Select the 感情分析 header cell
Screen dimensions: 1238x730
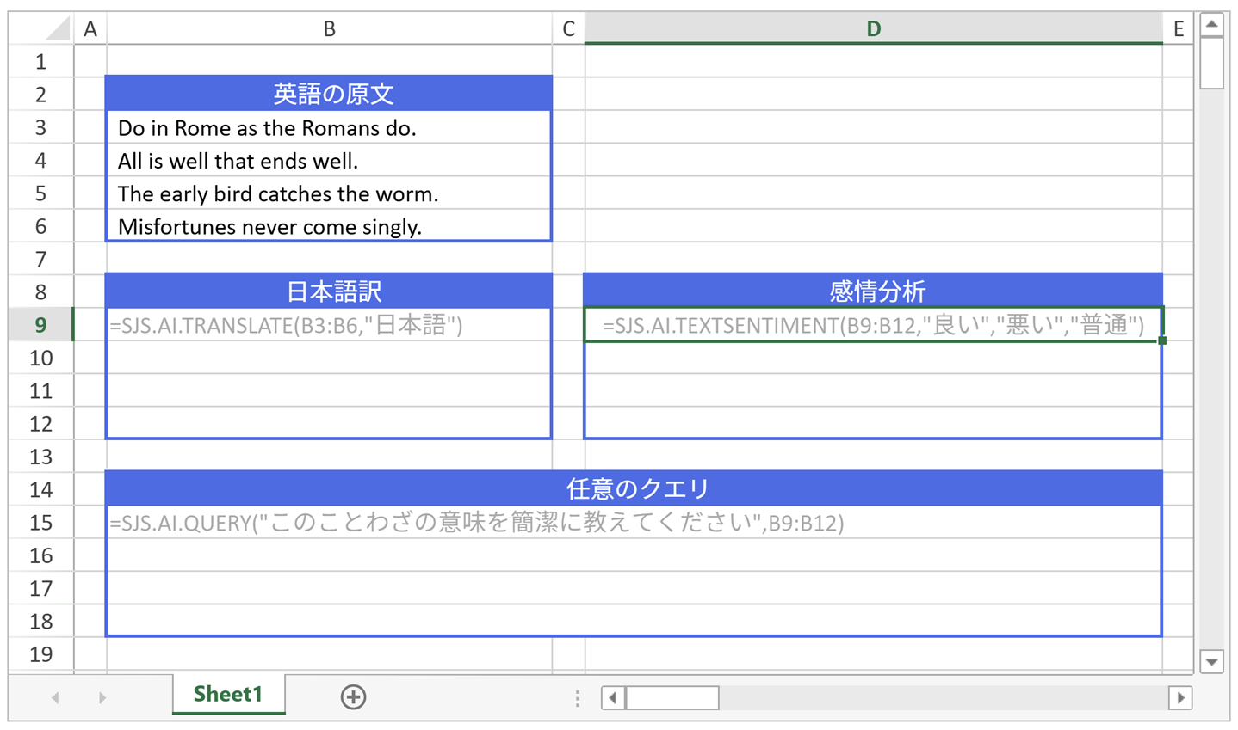click(872, 291)
